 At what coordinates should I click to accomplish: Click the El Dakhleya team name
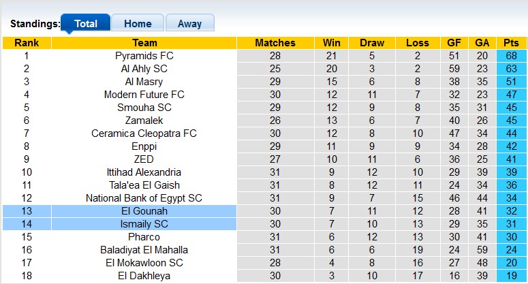pyautogui.click(x=144, y=276)
